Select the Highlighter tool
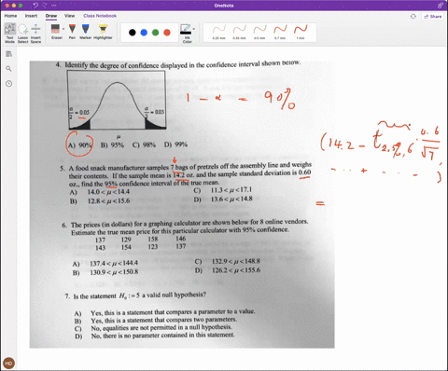This screenshot has width=448, height=371. [x=103, y=32]
